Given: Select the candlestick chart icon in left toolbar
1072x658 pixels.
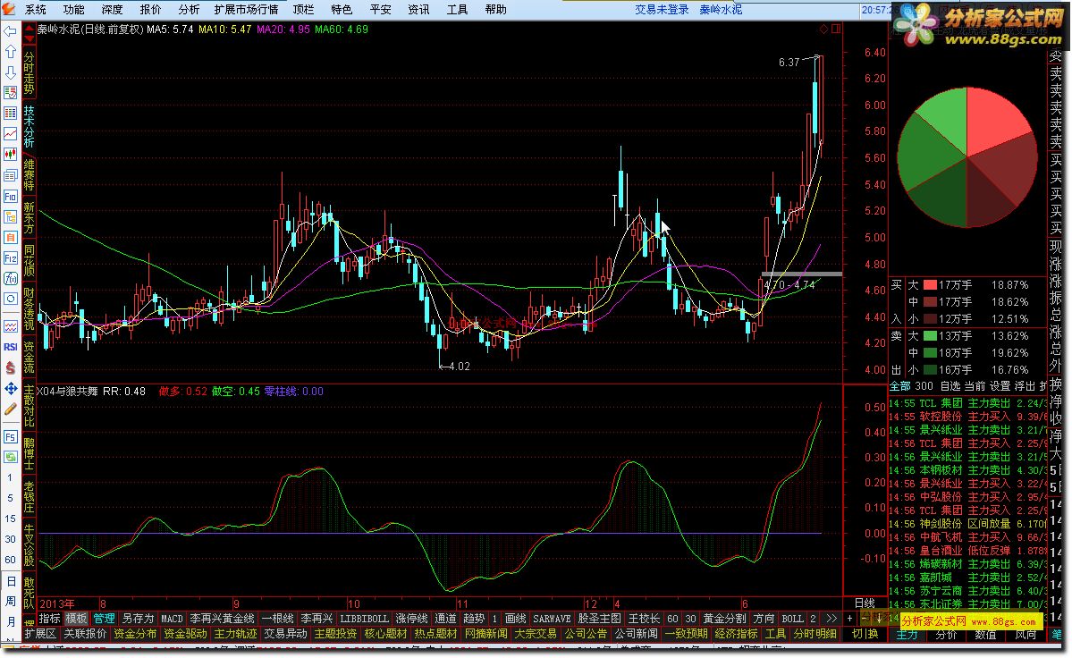Looking at the screenshot, I should 10,155.
